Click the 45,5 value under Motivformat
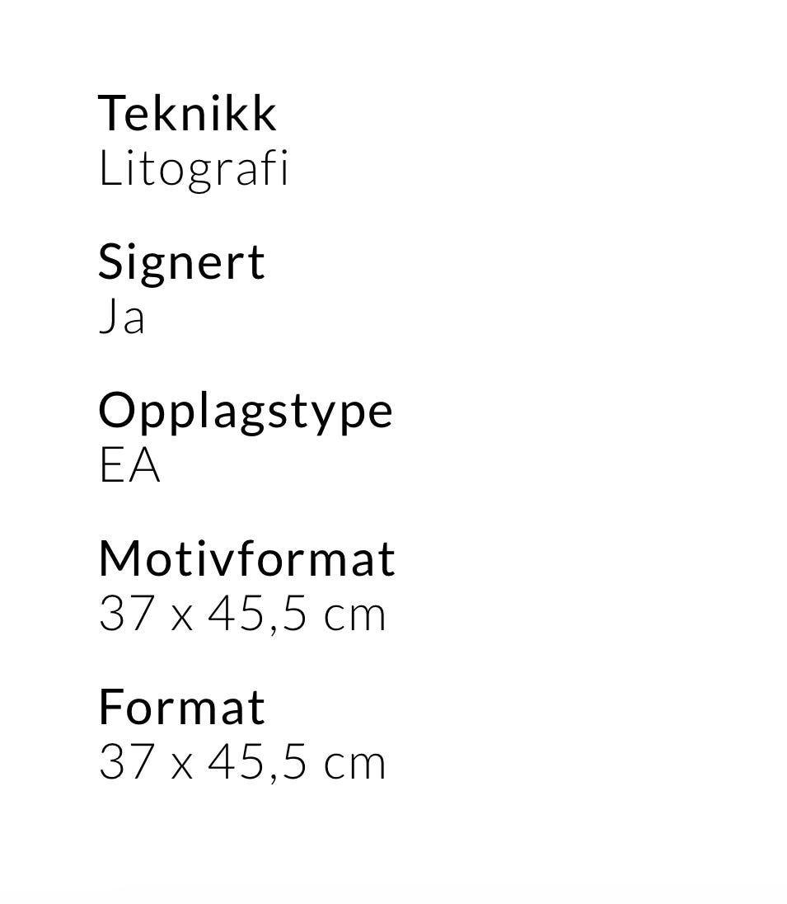This screenshot has width=787, height=904. (x=257, y=614)
